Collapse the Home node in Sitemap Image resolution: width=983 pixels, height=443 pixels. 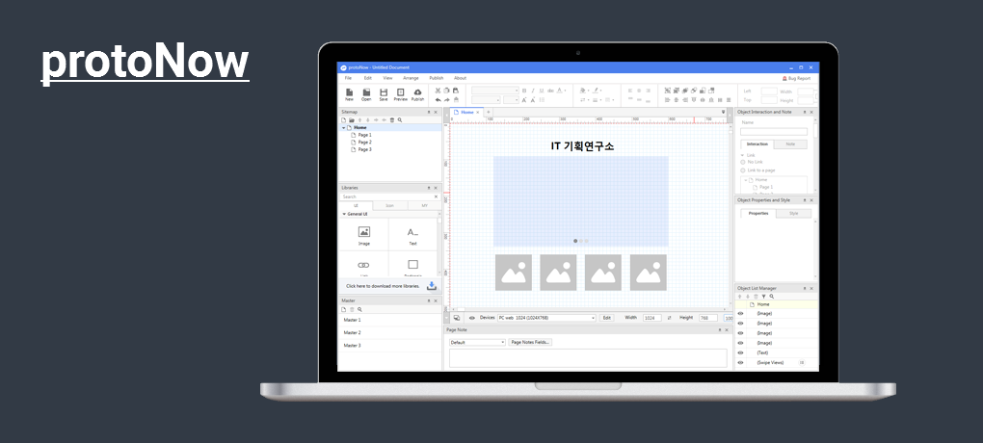click(x=343, y=128)
